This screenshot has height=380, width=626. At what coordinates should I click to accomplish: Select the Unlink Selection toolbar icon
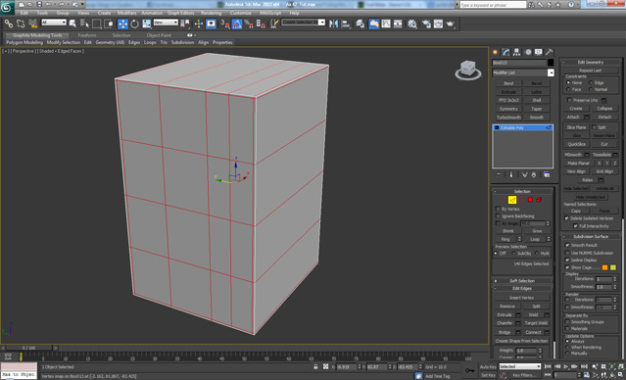tap(21, 24)
